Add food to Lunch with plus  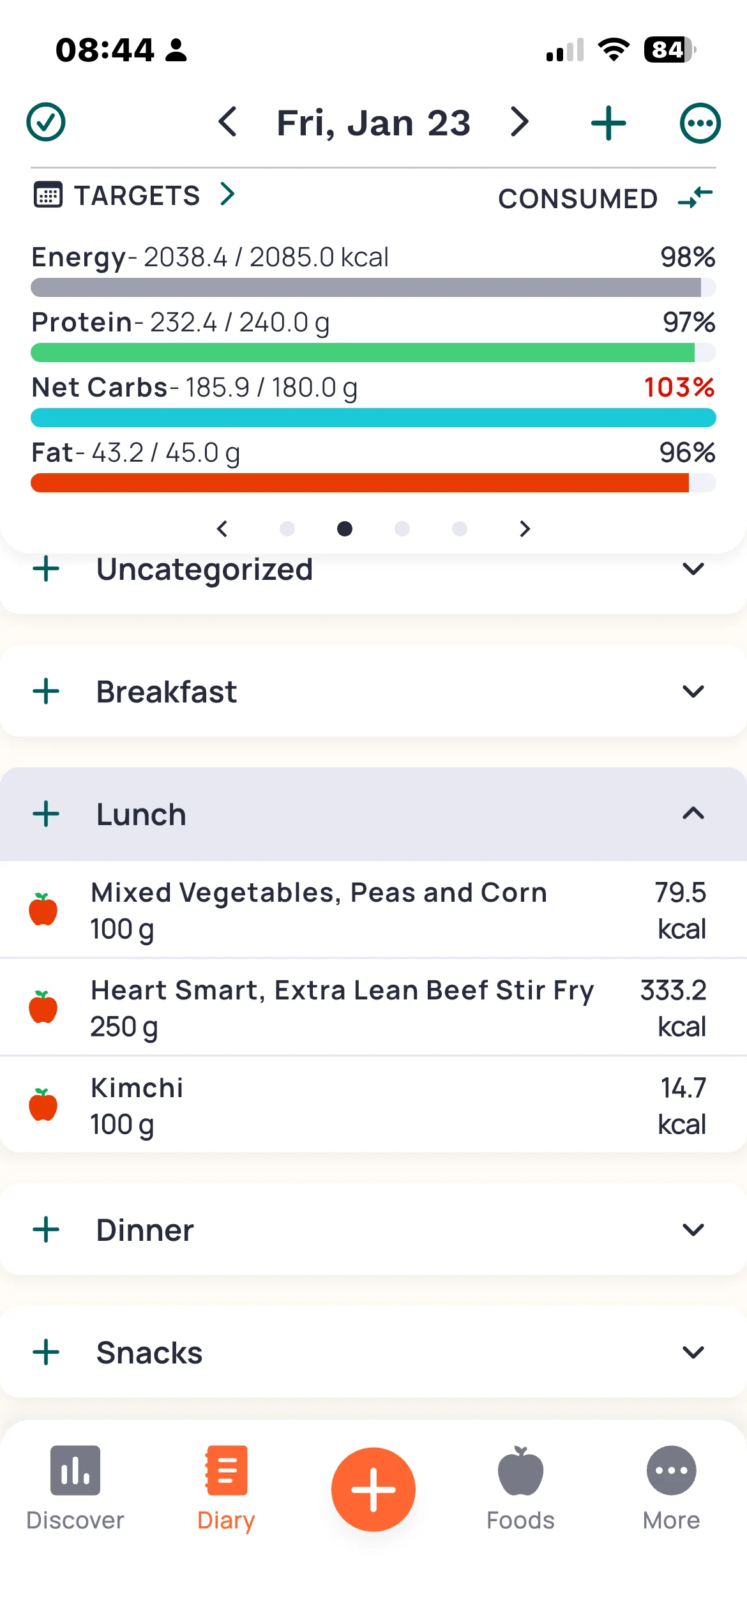[x=46, y=814]
